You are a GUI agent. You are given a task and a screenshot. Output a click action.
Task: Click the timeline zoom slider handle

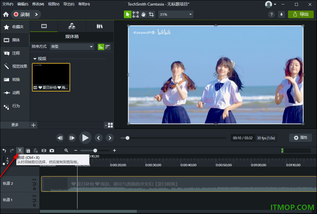pos(95,150)
